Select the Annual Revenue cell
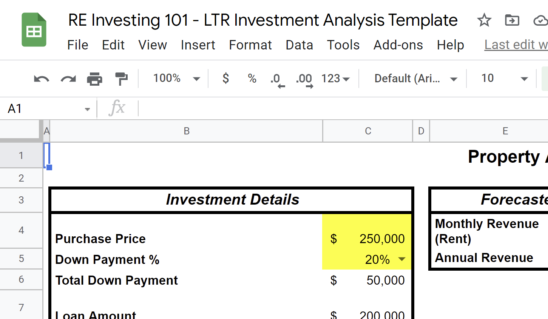 [x=489, y=258]
